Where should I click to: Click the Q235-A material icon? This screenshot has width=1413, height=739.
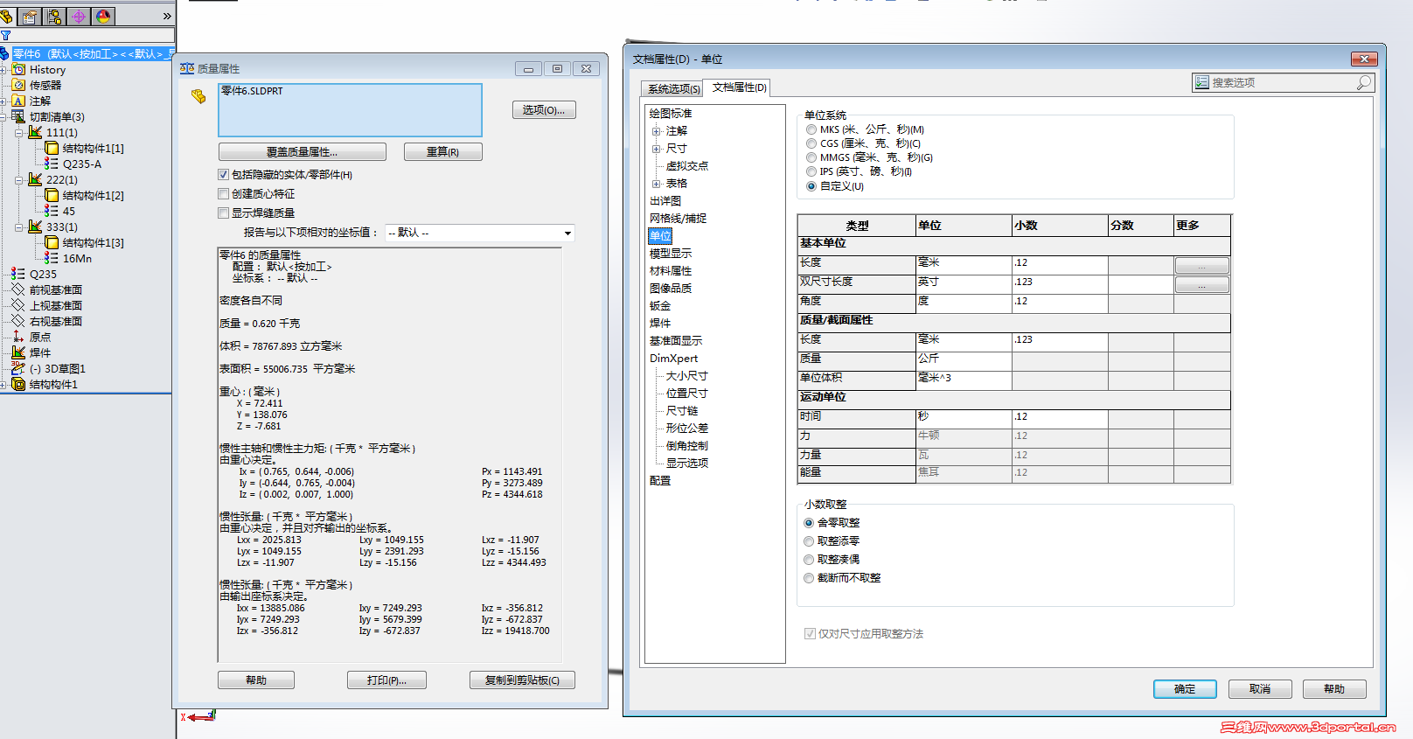click(52, 164)
